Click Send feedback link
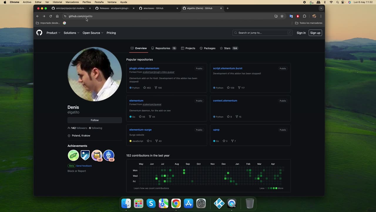Screen dimensions: 376x212 click(84, 166)
